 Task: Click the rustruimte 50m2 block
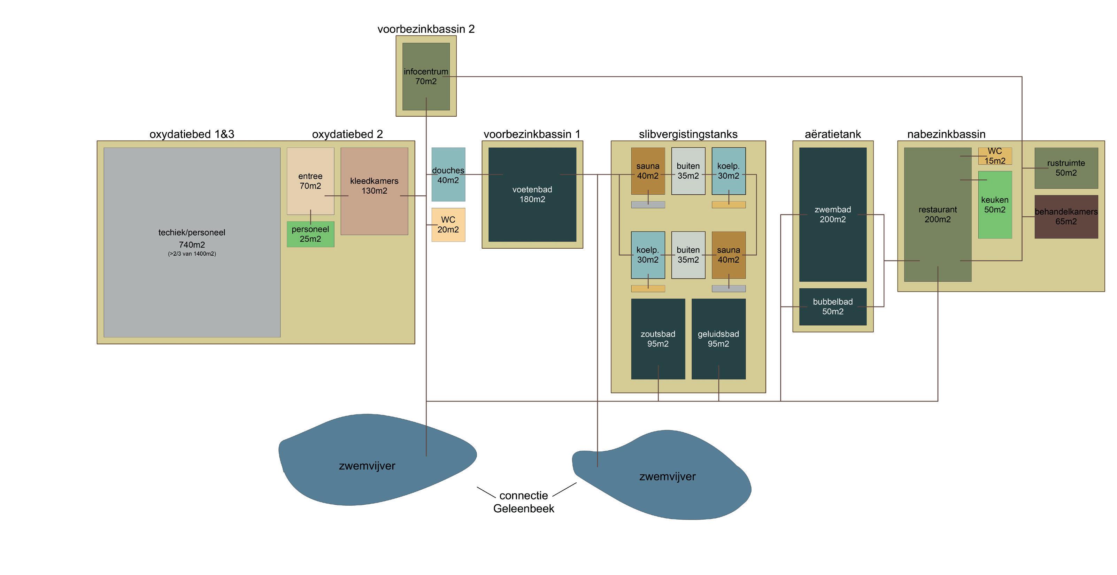(1066, 168)
